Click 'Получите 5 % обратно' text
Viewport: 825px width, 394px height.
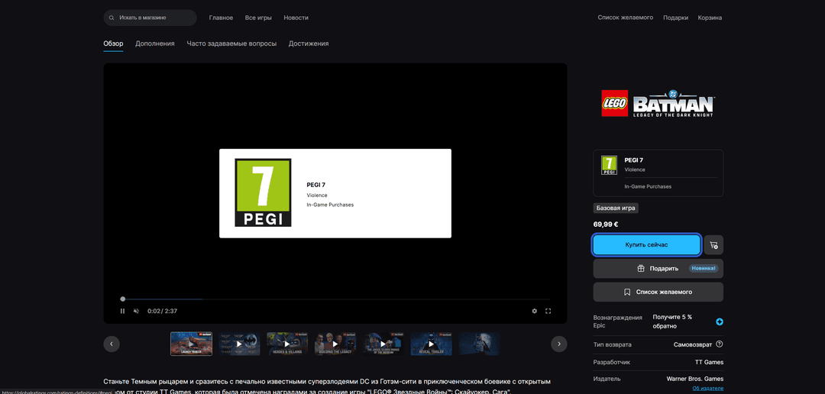[672, 321]
